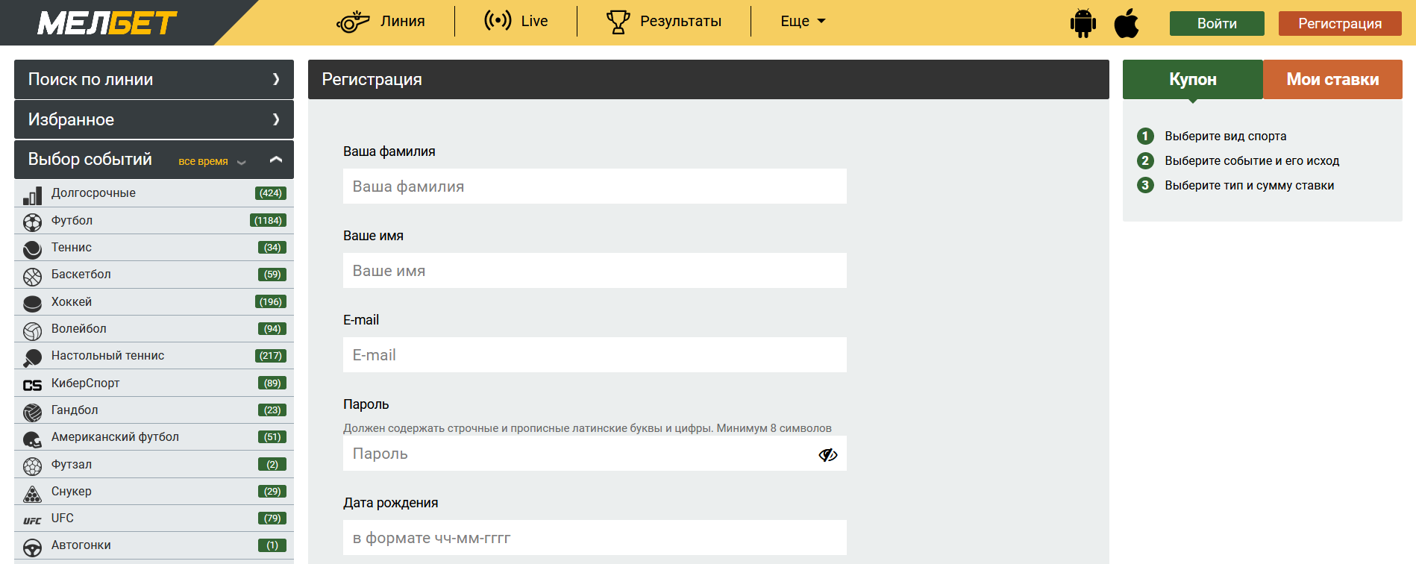Viewport: 1416px width, 564px height.
Task: Toggle password visibility eye icon
Action: pos(827,454)
